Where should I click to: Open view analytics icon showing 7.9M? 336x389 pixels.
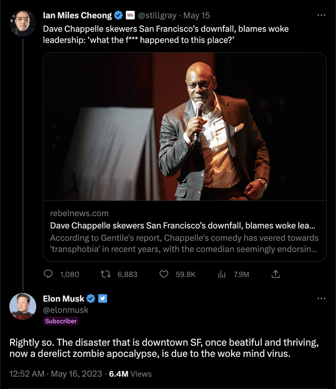222,274
